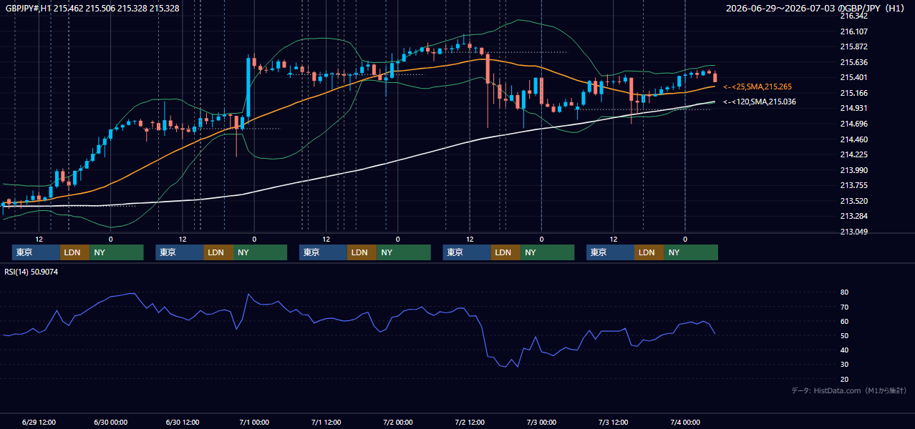Select the 2026-06-29~2026-07-03 GBP/JPY (H1) title
Viewport: 915px width, 429px height.
click(x=816, y=9)
